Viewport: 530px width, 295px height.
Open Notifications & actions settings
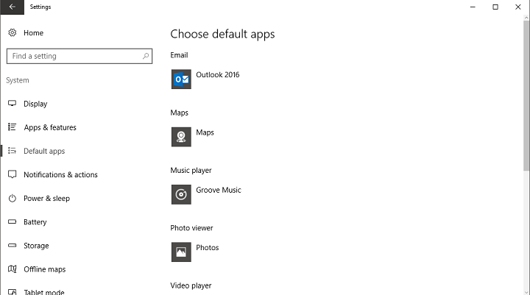[x=60, y=174]
